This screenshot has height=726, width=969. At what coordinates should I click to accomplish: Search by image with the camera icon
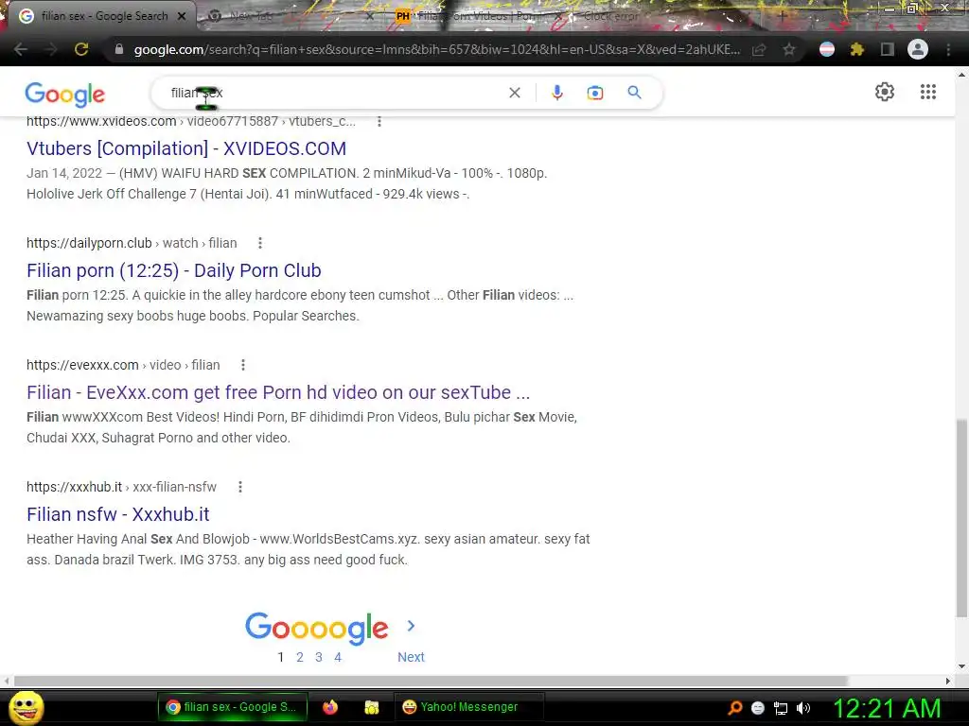coord(594,93)
